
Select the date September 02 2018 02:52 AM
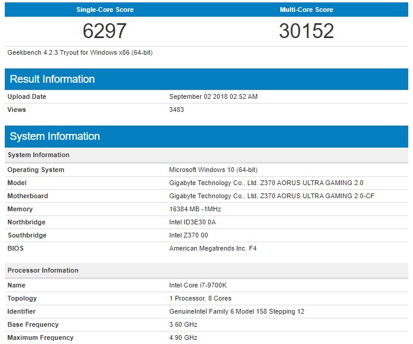[x=213, y=96]
